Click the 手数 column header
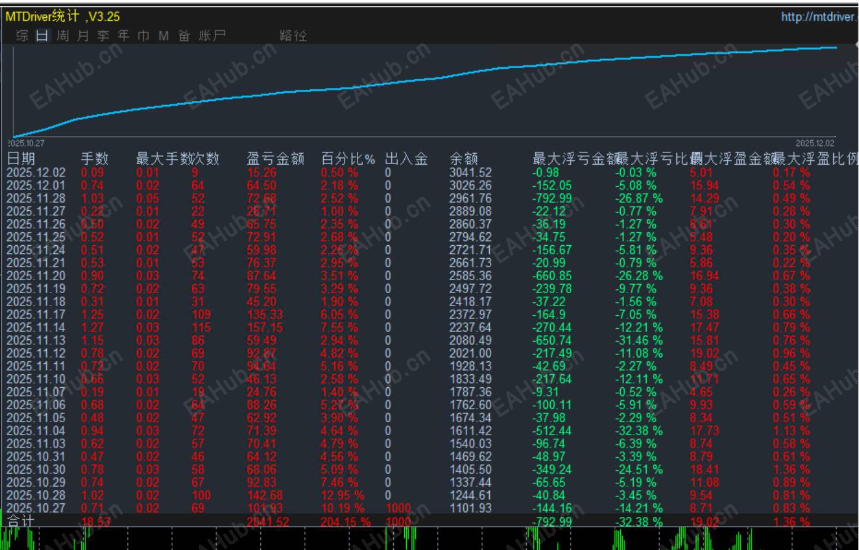The width and height of the screenshot is (859, 550). point(95,159)
